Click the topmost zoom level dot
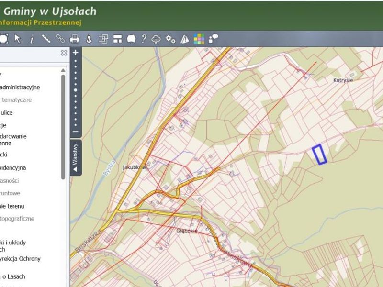Viewport: 383px width, 287px height. pyautogui.click(x=76, y=61)
